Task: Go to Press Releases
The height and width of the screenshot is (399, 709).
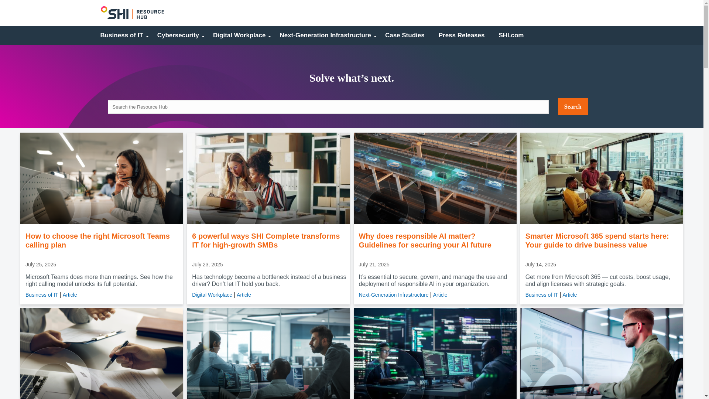Action: 462,35
